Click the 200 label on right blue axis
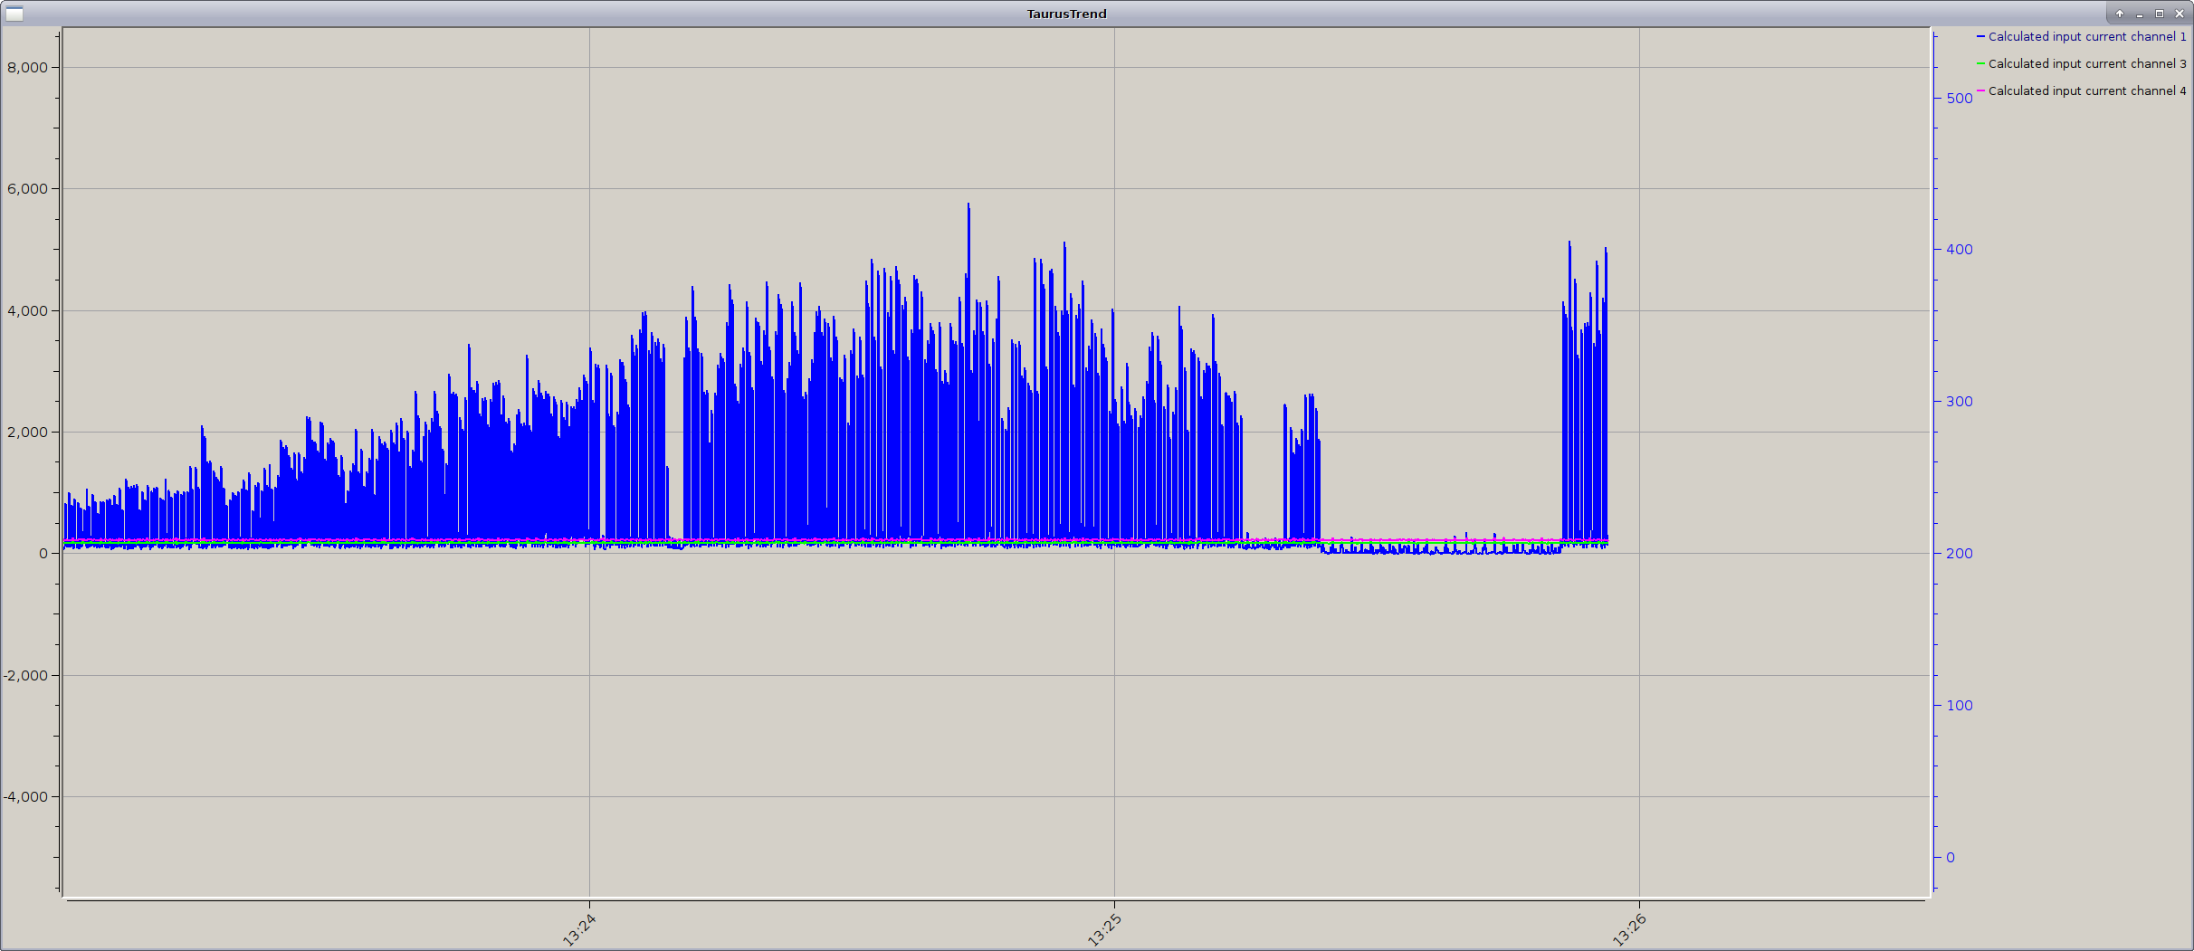 [1959, 554]
